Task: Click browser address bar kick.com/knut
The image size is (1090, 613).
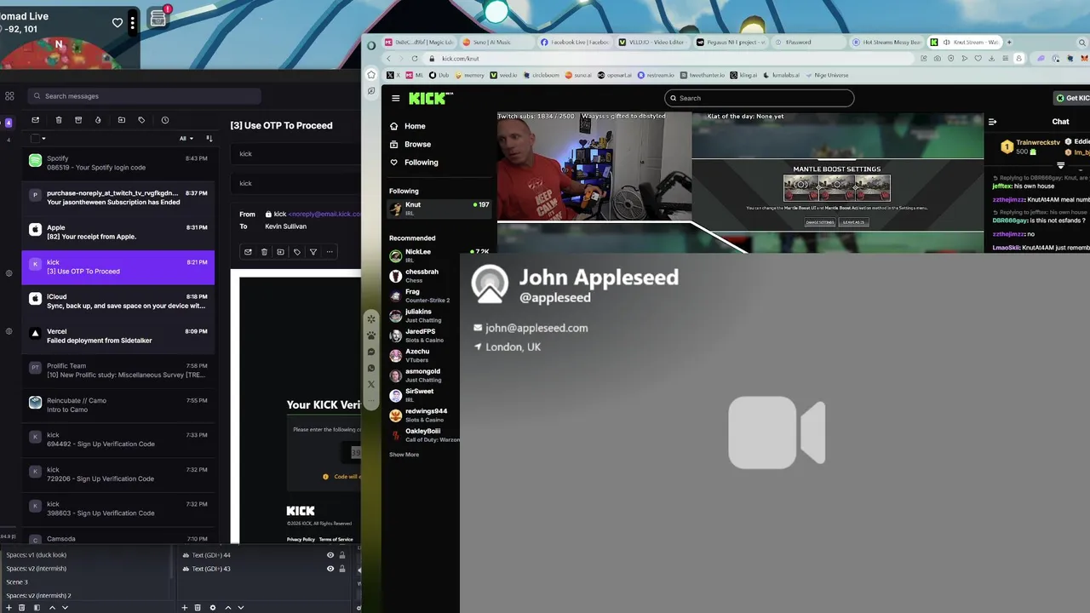Action: pos(668,59)
